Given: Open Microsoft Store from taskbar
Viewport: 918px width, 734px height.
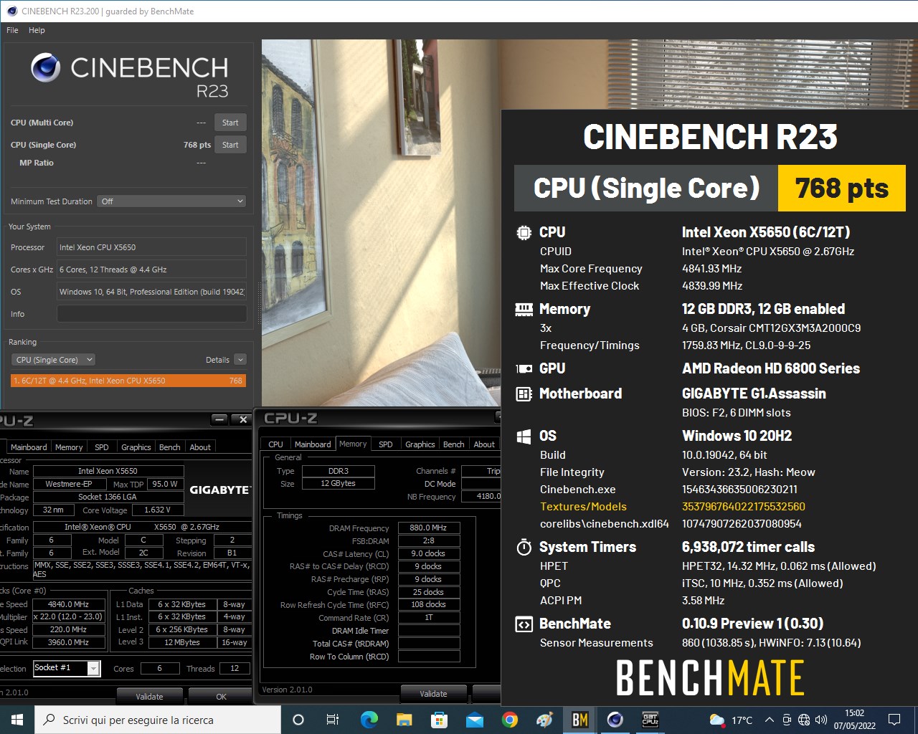Looking at the screenshot, I should [x=439, y=720].
